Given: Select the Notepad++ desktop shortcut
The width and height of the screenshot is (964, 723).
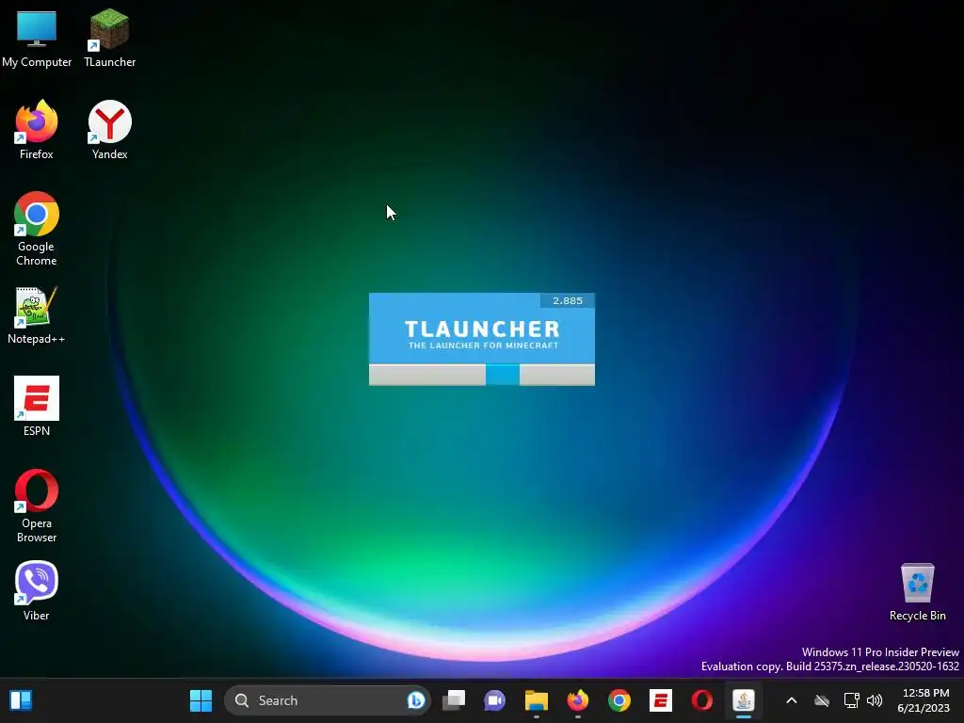Looking at the screenshot, I should tap(37, 314).
